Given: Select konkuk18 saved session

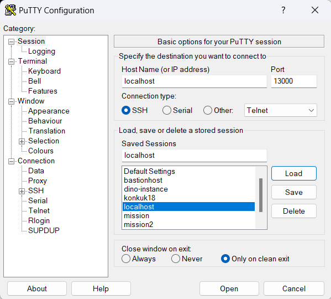Looking at the screenshot, I should [x=188, y=198].
